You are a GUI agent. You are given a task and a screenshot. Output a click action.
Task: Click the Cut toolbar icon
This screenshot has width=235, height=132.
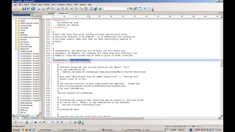tap(58, 9)
